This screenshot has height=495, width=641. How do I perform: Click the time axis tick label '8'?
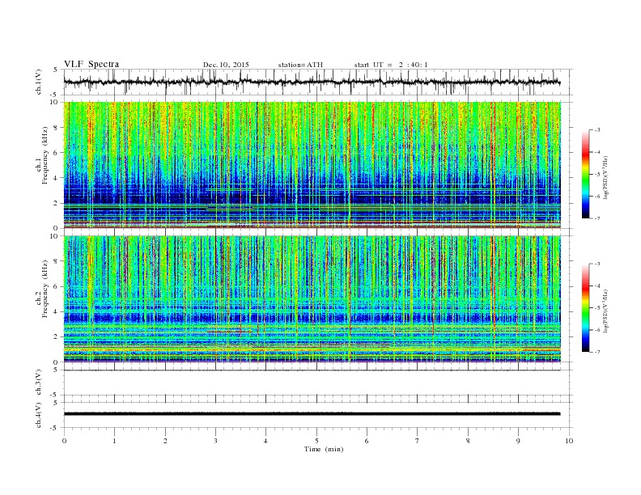click(468, 441)
